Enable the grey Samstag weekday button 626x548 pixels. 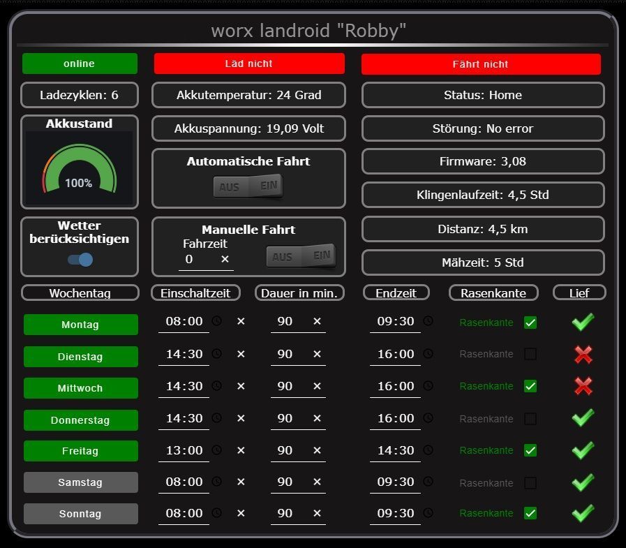[x=81, y=482]
